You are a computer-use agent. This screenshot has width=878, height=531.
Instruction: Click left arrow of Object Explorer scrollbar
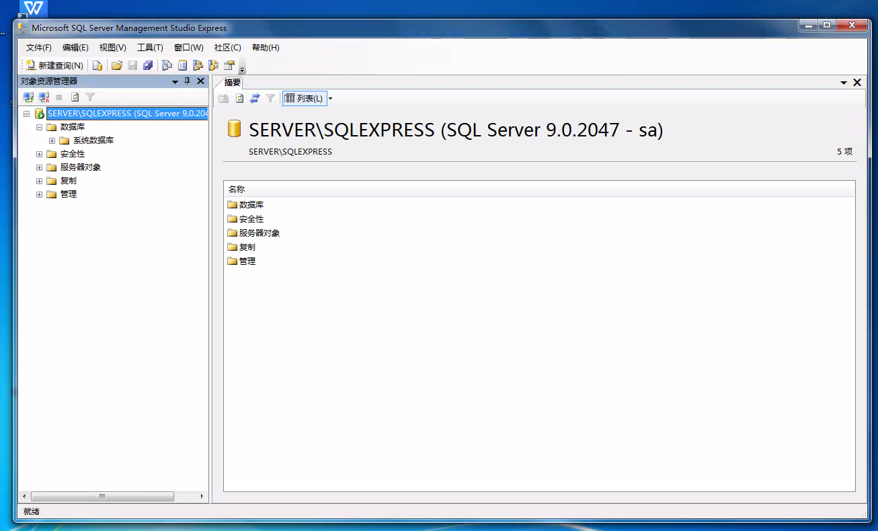click(x=25, y=496)
